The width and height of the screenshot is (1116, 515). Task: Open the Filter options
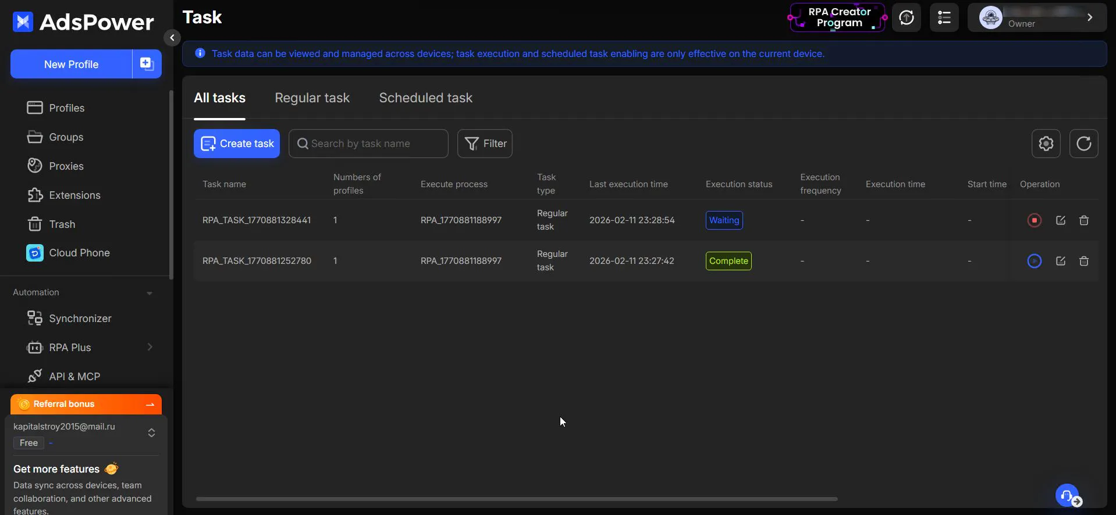[485, 144]
